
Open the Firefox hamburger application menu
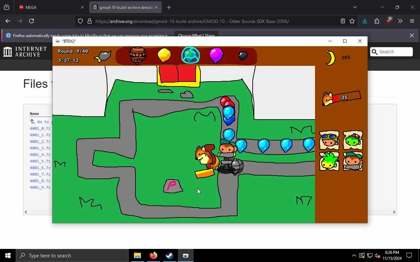pyautogui.click(x=412, y=21)
